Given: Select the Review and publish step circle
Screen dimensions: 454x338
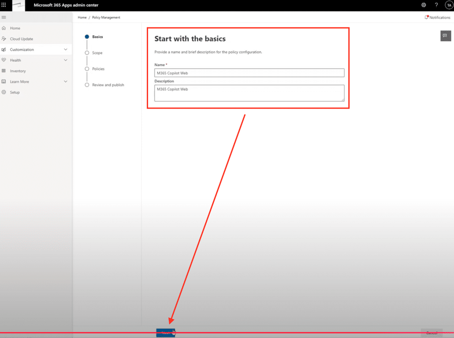Looking at the screenshot, I should pyautogui.click(x=87, y=85).
